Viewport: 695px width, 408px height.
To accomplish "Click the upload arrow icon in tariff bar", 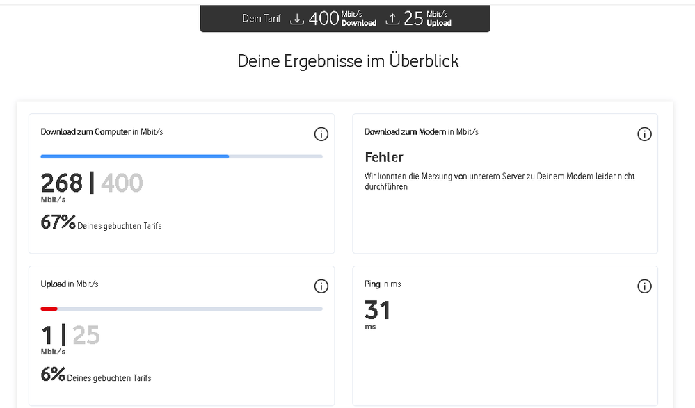I will [392, 19].
